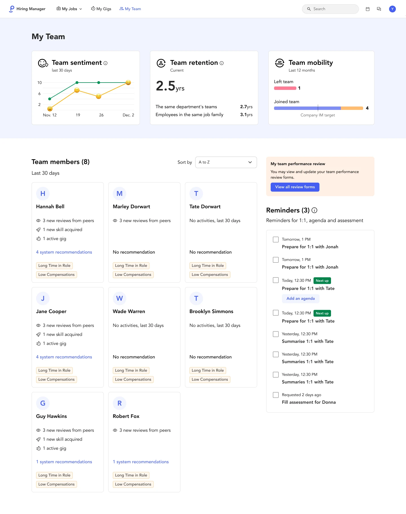The height and width of the screenshot is (514, 406).
Task: Tick the Tate reminder above Add an agenda
Action: click(276, 280)
